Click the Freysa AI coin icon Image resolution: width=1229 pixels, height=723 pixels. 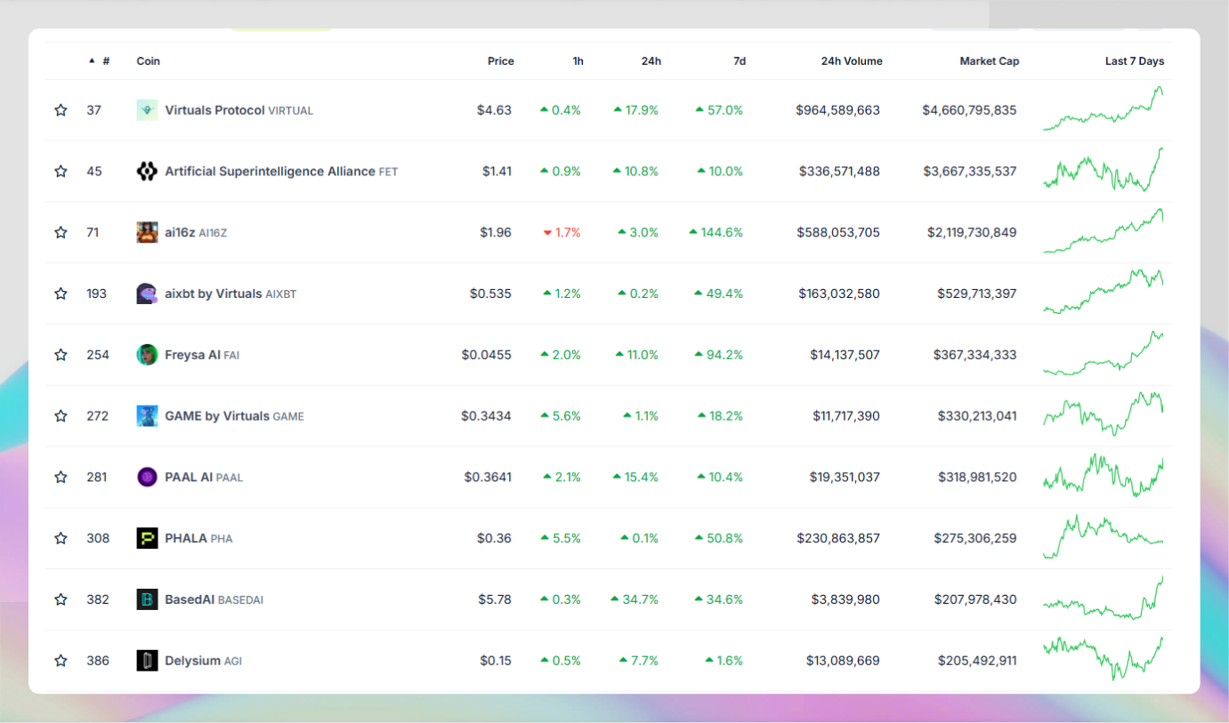(146, 354)
